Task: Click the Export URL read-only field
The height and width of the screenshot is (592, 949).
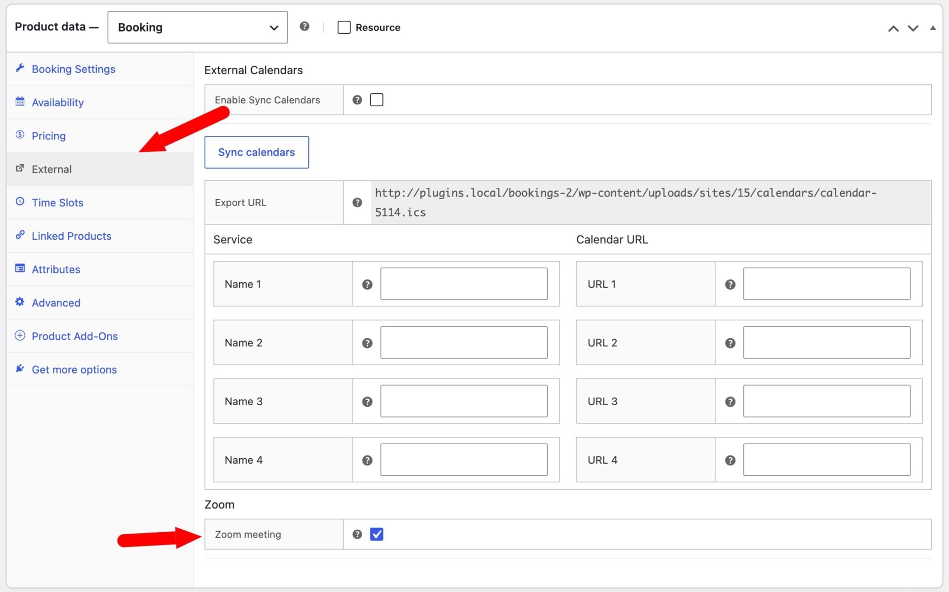Action: point(650,203)
